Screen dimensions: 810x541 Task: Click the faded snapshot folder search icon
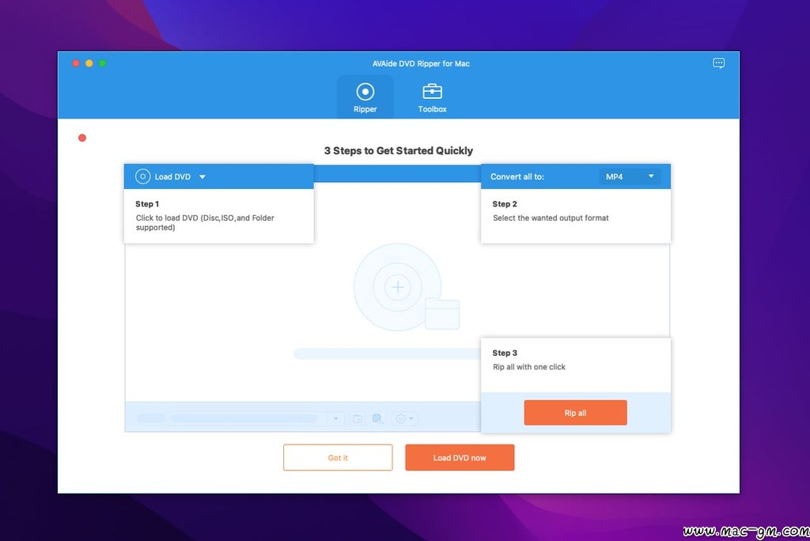tap(377, 418)
